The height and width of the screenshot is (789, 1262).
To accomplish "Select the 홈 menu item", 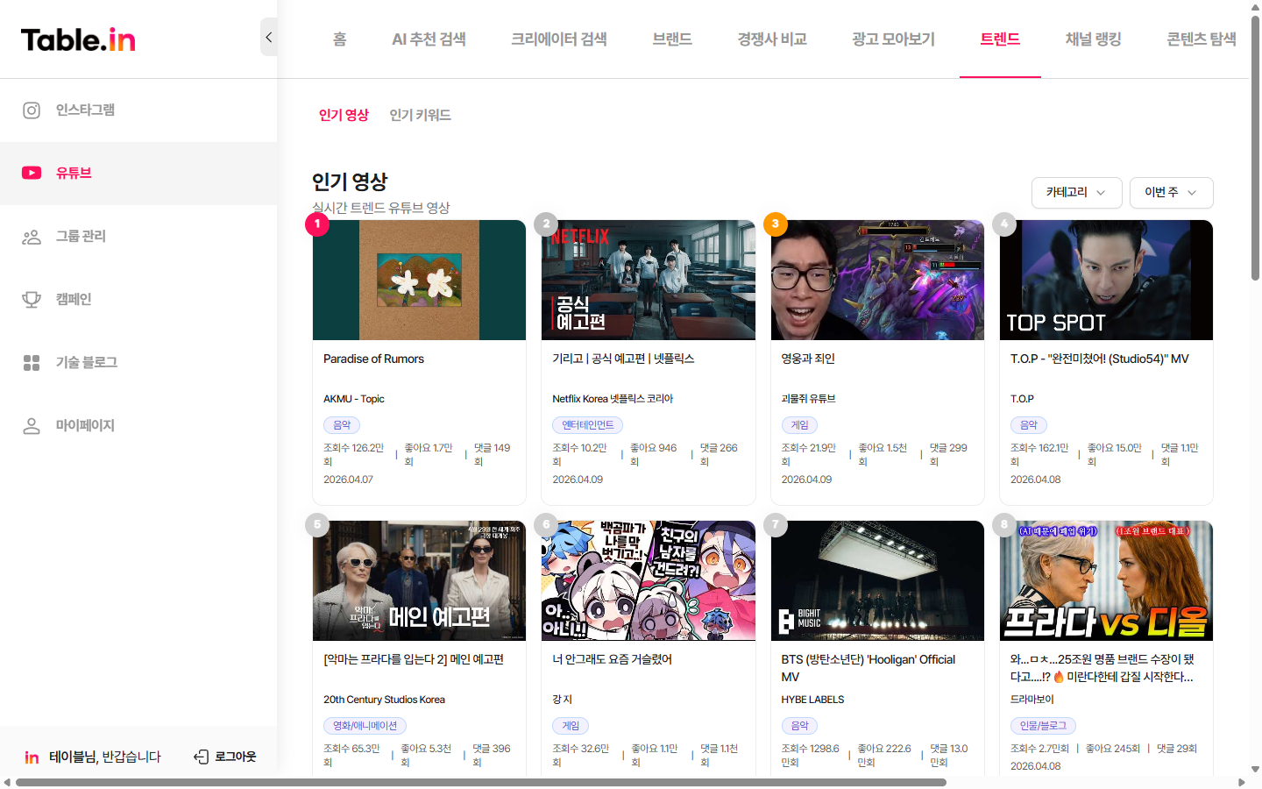I will tap(339, 39).
